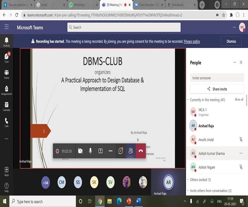This screenshot has width=248, height=207.
Task: Open the M1 profile avatar menu
Action: [242, 27]
